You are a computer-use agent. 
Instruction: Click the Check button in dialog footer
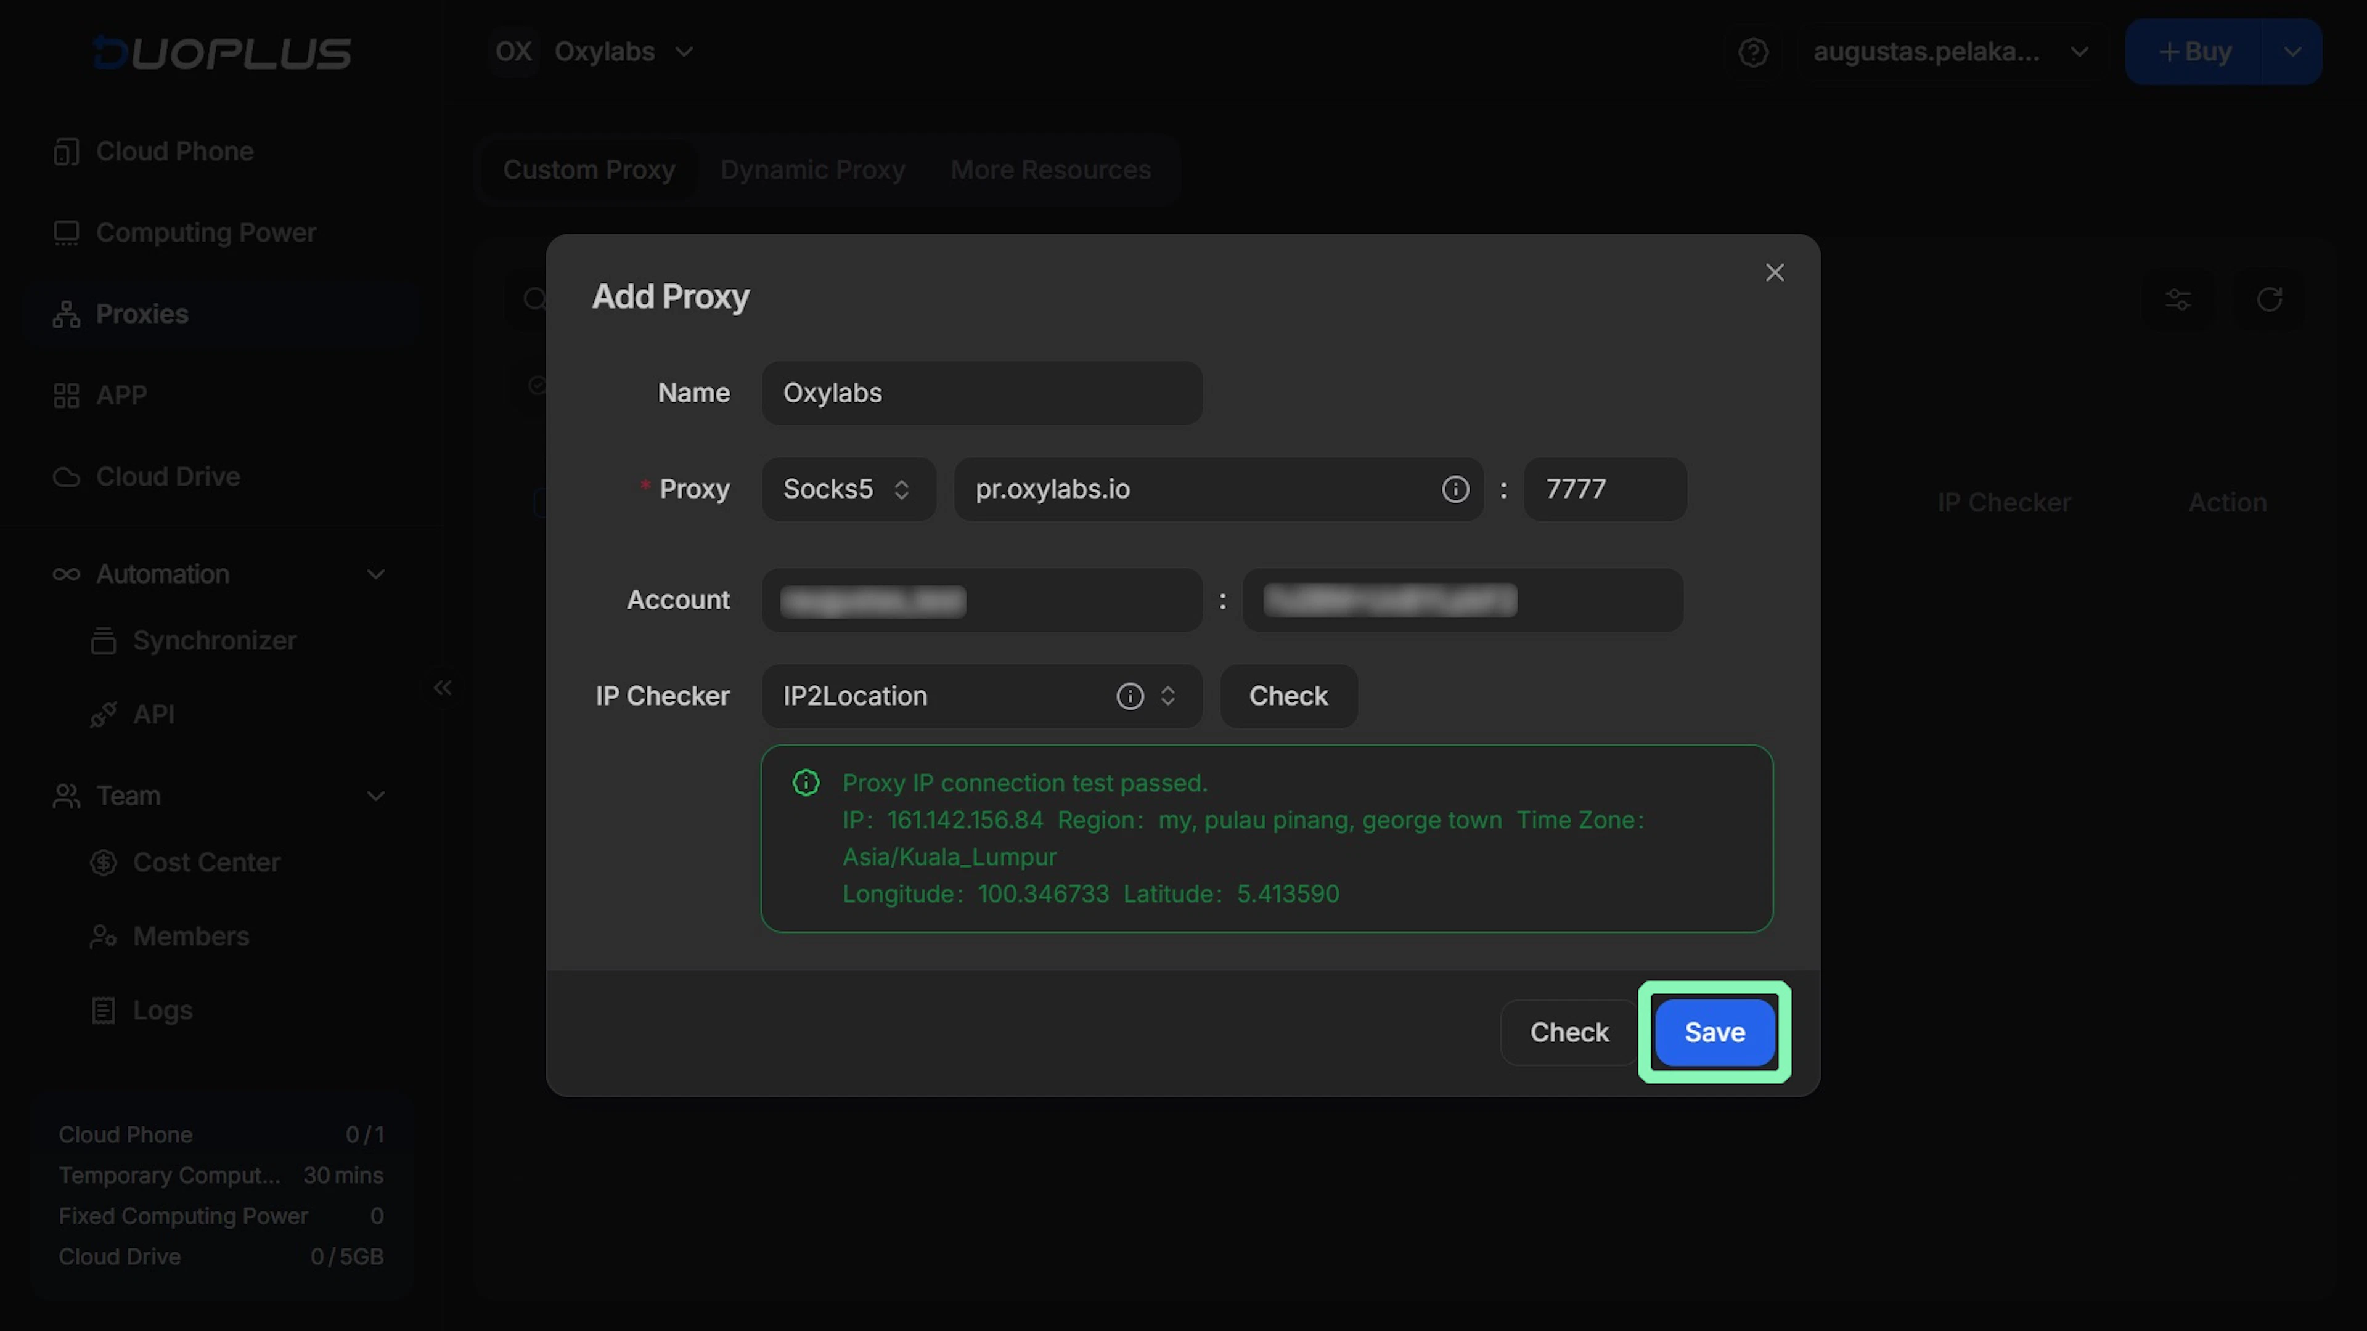click(x=1569, y=1033)
